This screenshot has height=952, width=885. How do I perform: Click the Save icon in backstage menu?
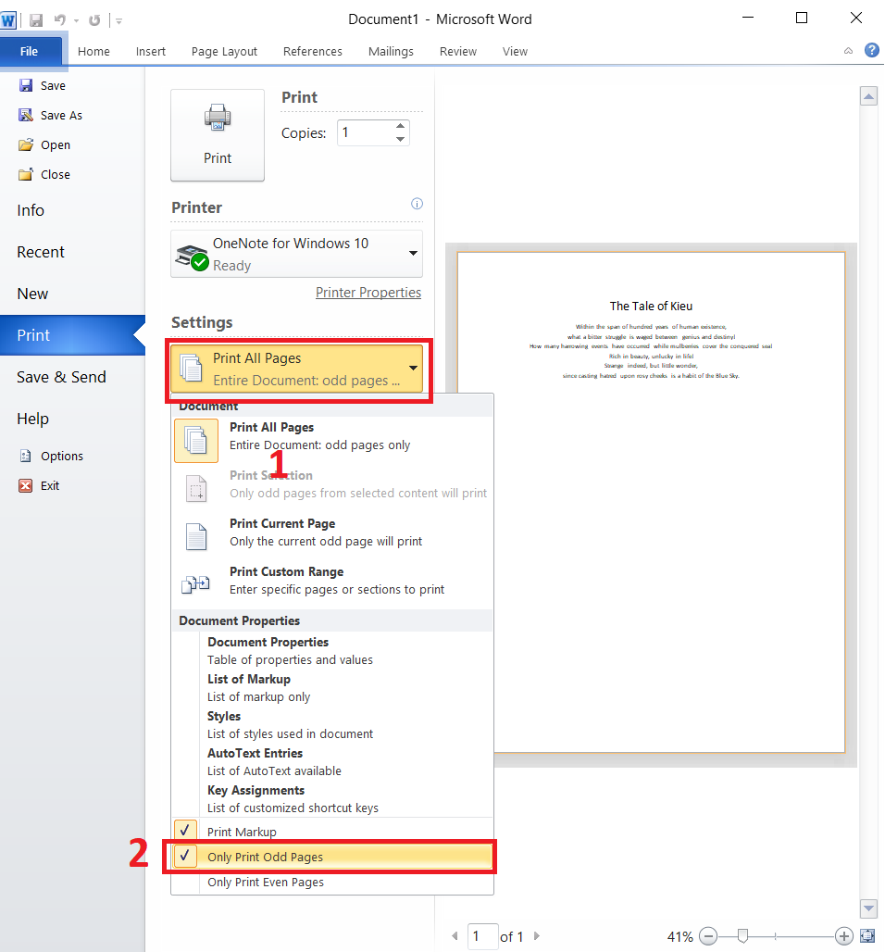tap(26, 85)
